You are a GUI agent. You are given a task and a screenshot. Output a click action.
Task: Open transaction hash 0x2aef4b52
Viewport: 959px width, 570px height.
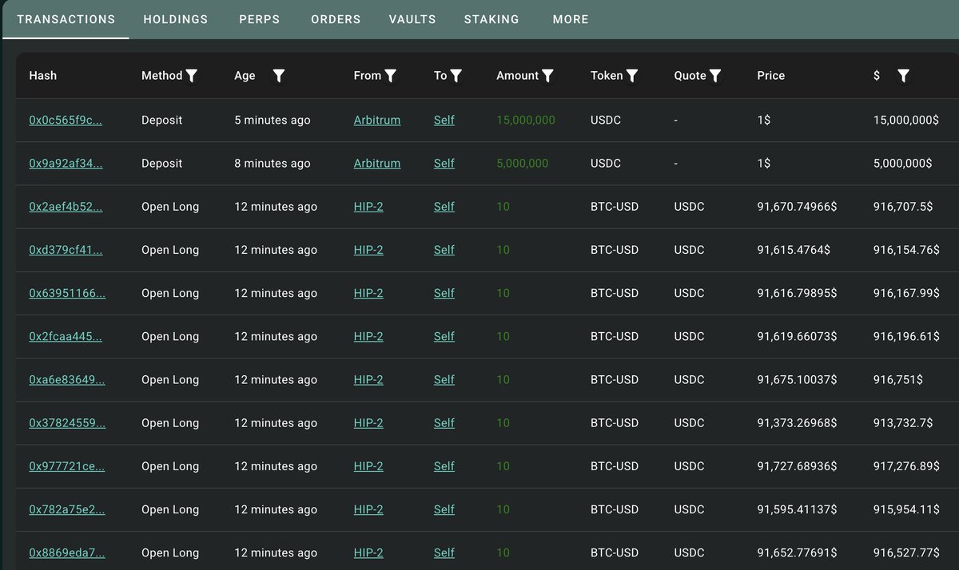coord(66,206)
